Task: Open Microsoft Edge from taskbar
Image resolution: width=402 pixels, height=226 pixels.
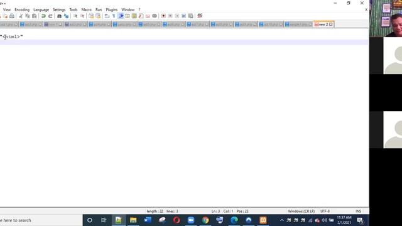Action: [234, 220]
